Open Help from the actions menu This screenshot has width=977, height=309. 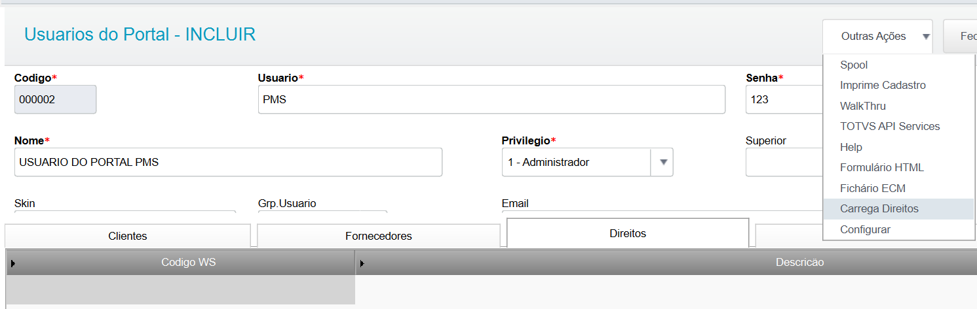coord(851,147)
